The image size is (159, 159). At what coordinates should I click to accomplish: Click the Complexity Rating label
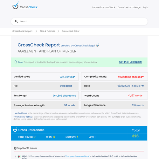click(x=95, y=77)
